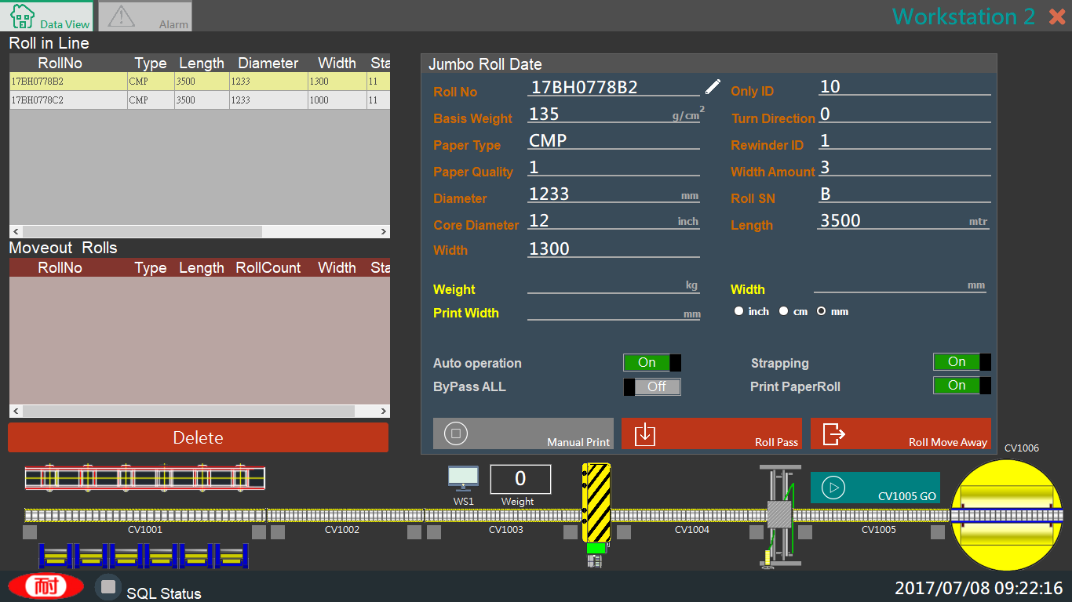Select the cm unit radio button

pyautogui.click(x=783, y=311)
